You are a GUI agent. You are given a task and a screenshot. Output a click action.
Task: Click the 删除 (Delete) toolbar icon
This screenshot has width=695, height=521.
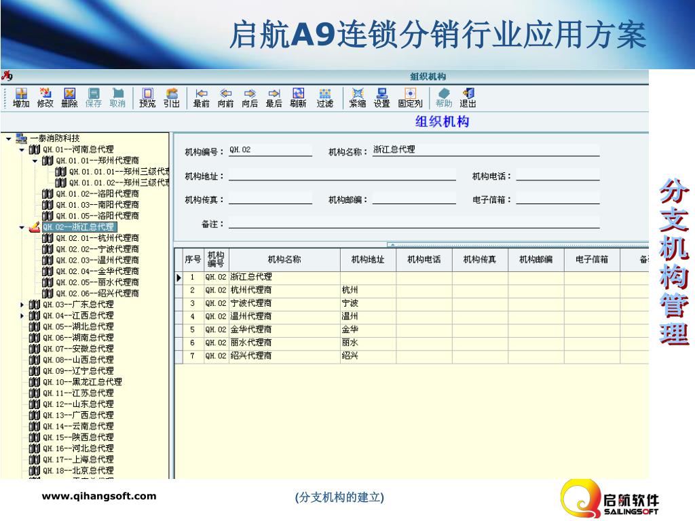point(70,98)
